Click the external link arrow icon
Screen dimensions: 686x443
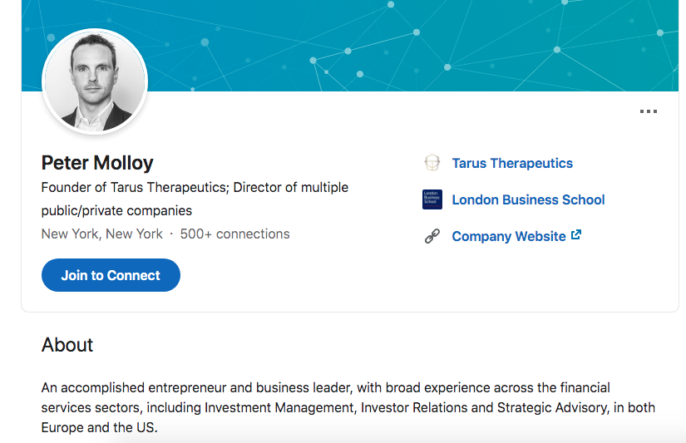click(x=576, y=235)
